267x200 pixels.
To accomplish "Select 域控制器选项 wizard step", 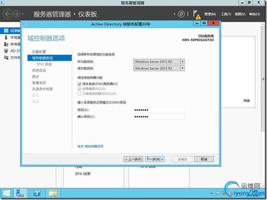I will click(49, 58).
